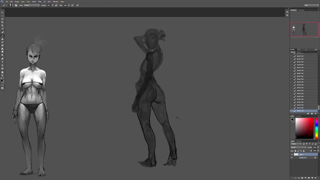Open the Filter menu
The height and width of the screenshot is (180, 320).
(40, 2)
